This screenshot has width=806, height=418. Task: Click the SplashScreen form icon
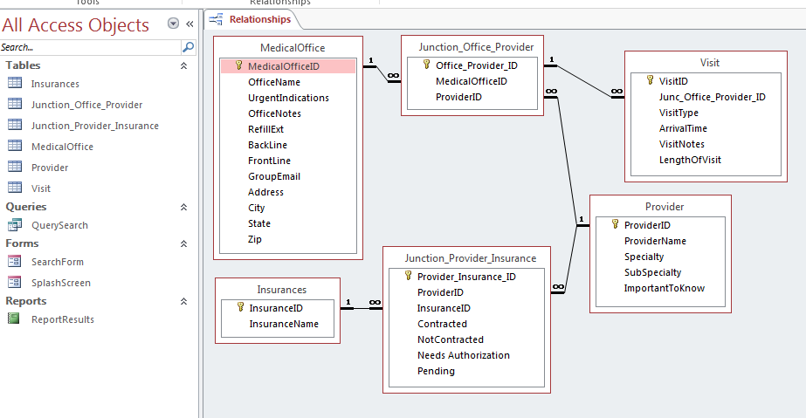tap(15, 283)
